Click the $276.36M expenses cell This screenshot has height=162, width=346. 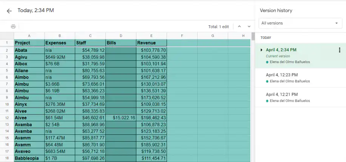60,104
